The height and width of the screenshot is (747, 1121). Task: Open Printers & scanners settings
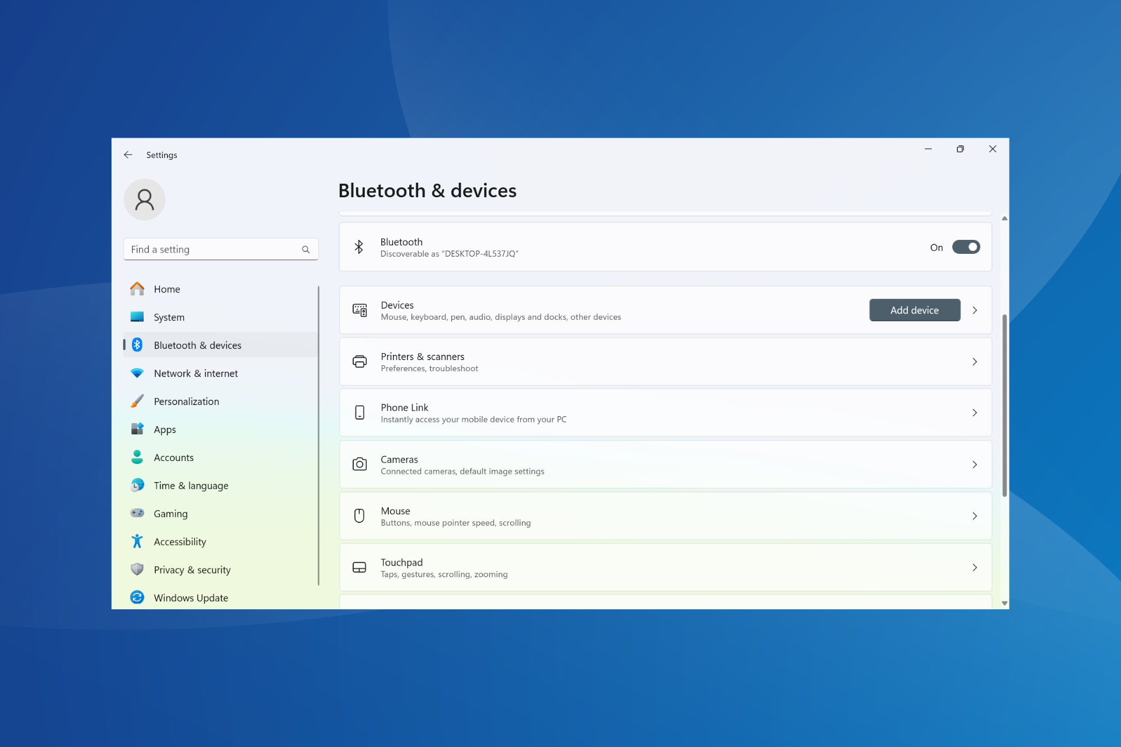pyautogui.click(x=665, y=361)
